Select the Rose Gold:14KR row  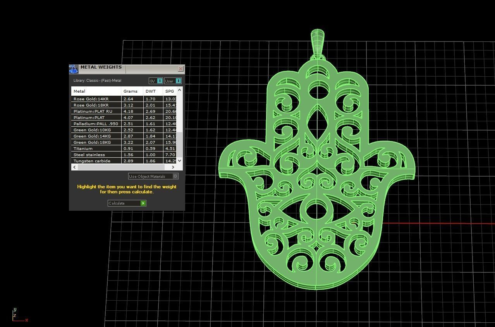point(124,99)
